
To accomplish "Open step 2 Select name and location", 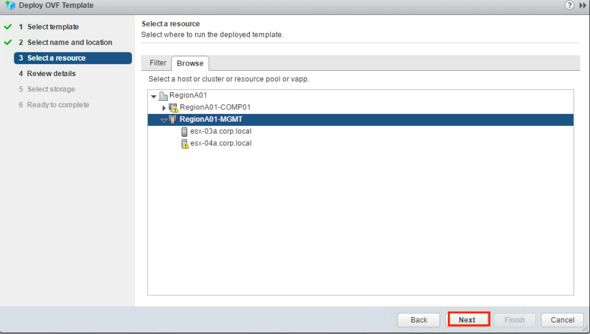I will [x=70, y=42].
